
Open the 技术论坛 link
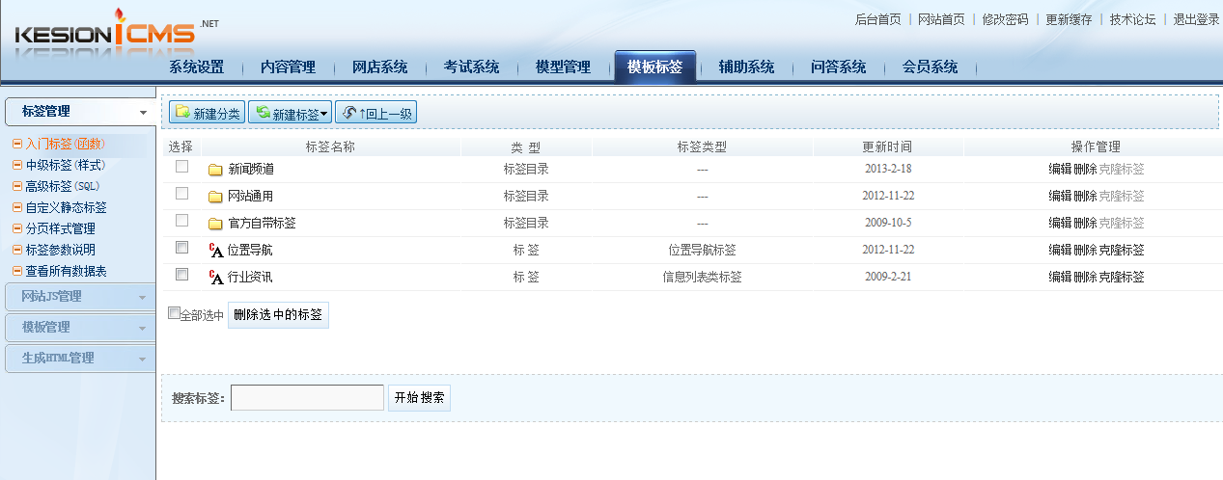pyautogui.click(x=1132, y=19)
